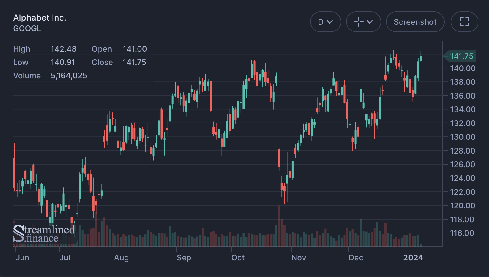Click the Alphabet Inc. company name
This screenshot has height=277, width=489.
(x=40, y=18)
